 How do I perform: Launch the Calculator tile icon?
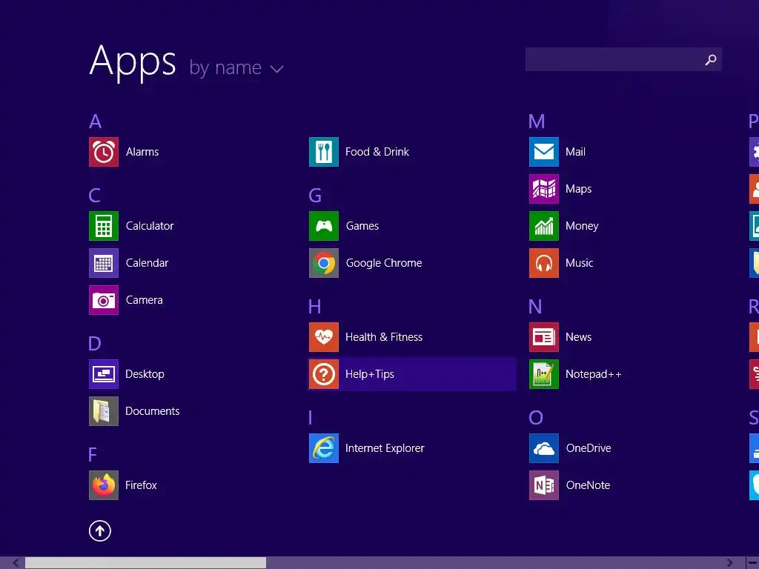[x=104, y=226]
